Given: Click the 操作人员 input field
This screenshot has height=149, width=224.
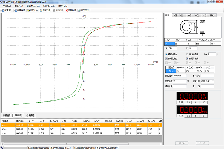Looking at the screenshot, I should click(180, 86).
